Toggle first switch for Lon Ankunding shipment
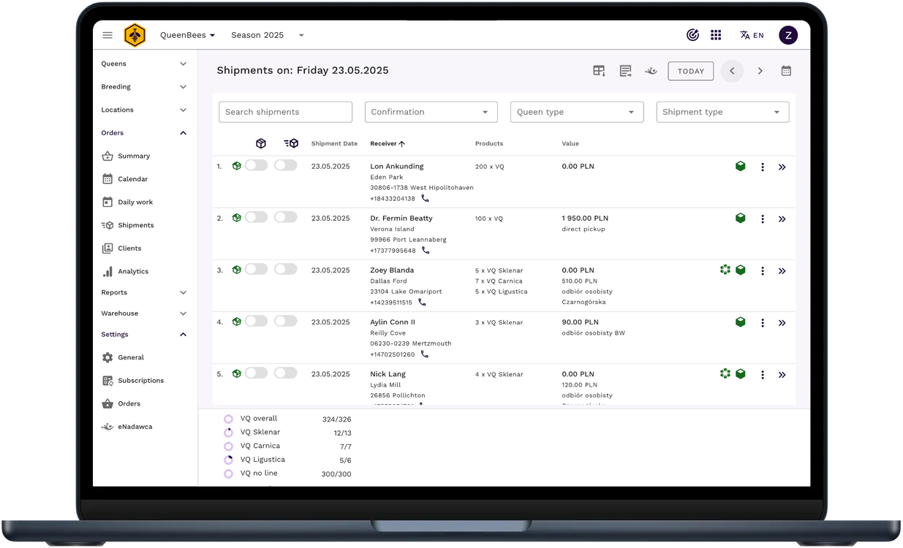Image resolution: width=903 pixels, height=548 pixels. tap(256, 166)
